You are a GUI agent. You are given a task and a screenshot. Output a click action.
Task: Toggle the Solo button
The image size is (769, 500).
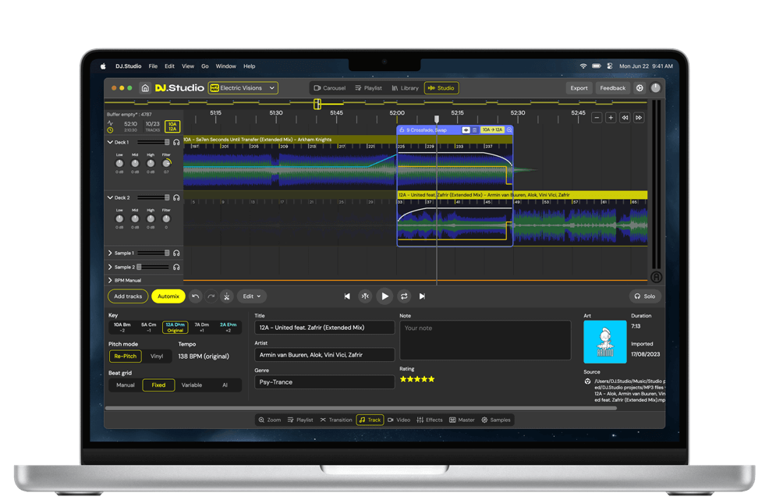(x=645, y=296)
